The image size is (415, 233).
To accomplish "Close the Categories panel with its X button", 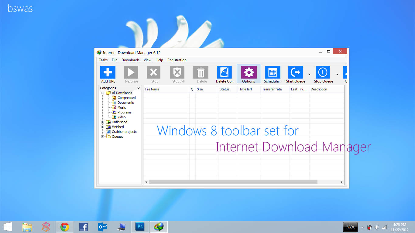I will (138, 88).
